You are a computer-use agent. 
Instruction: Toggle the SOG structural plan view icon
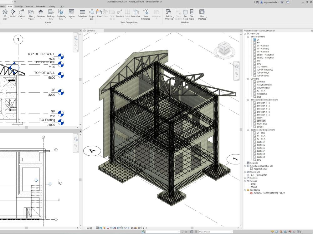coord(255,64)
